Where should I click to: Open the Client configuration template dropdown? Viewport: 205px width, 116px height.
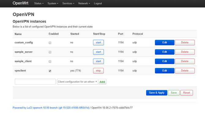(77, 82)
